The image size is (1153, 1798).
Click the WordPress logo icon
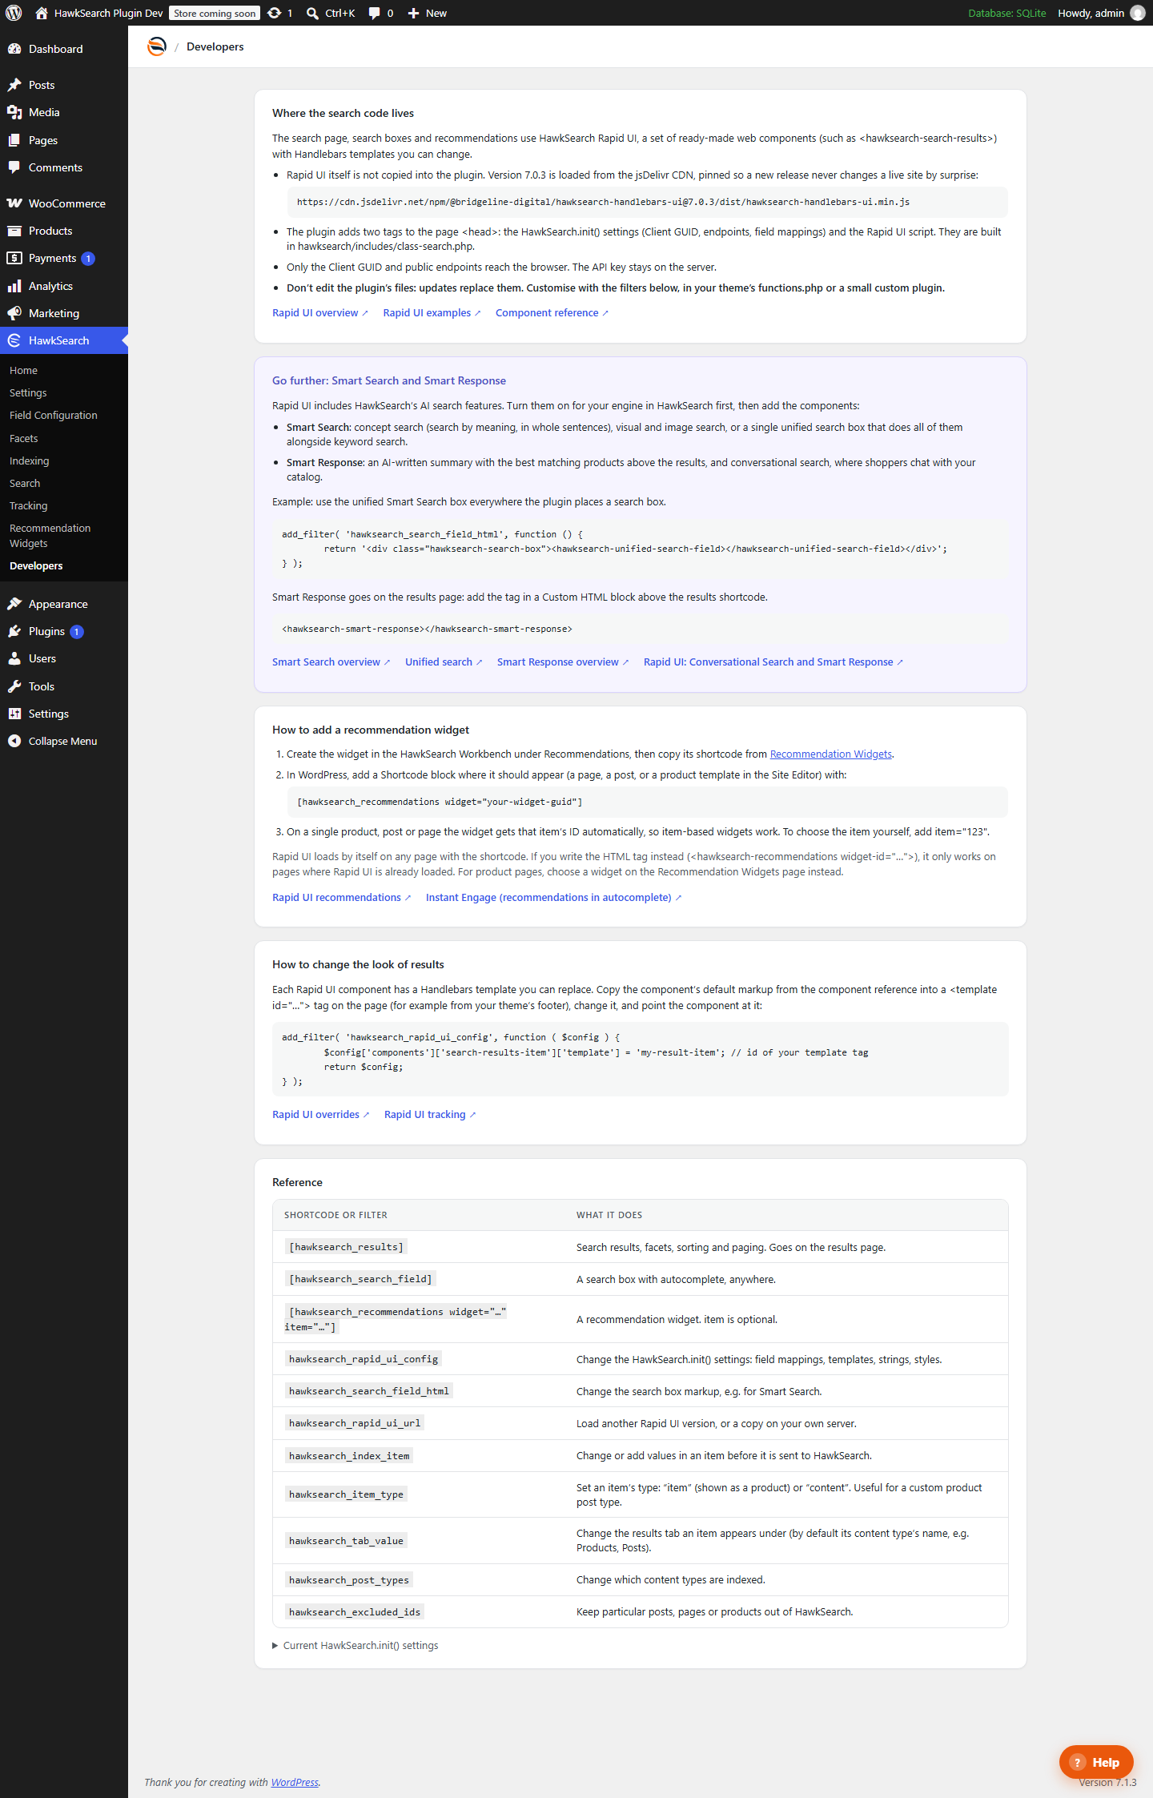[14, 13]
